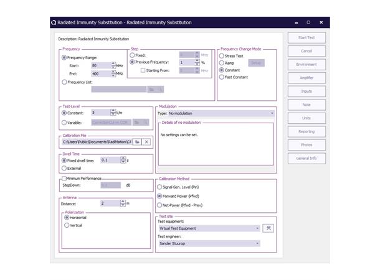Enable the Minimum Performance checkbox
The width and height of the screenshot is (380, 280).
coord(65,178)
